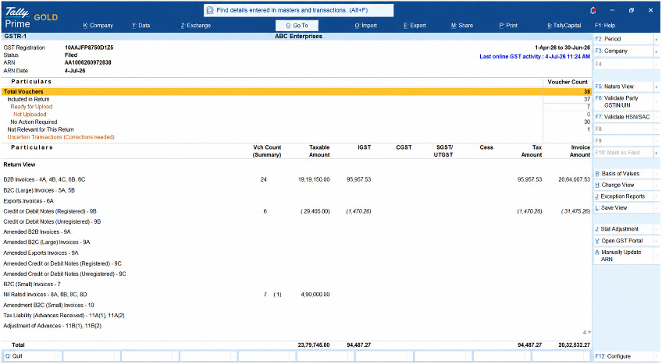Viewport: 662px width, 364px height.
Task: Select Ready for Upload row
Action: 297,107
